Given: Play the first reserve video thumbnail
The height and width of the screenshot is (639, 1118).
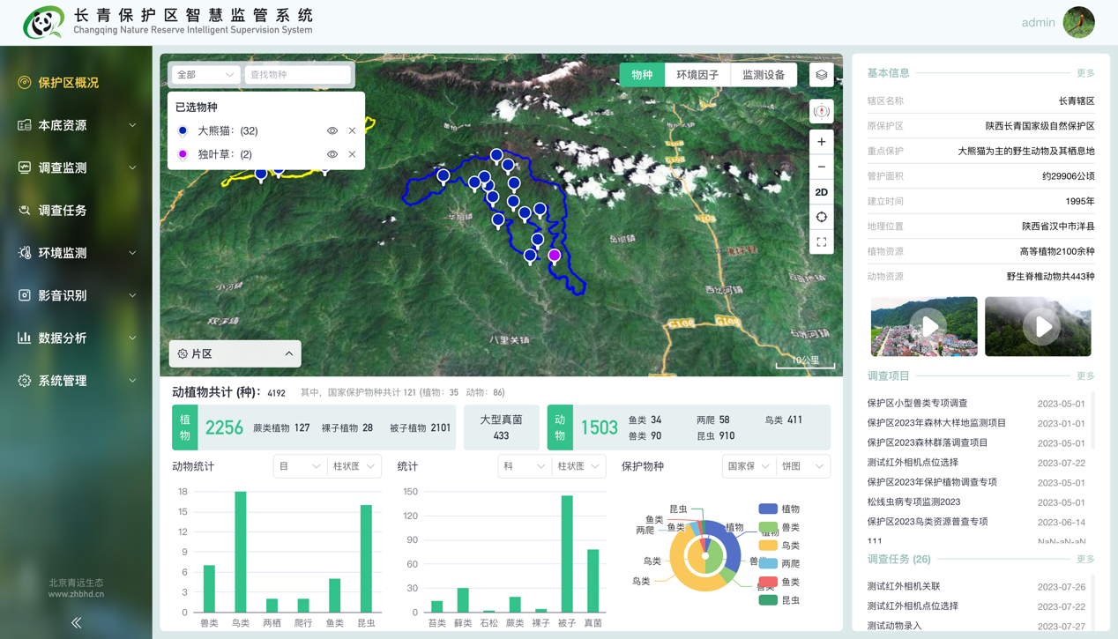Looking at the screenshot, I should [x=924, y=326].
